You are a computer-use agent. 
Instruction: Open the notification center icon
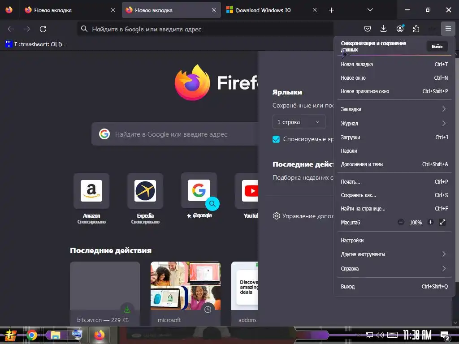445,336
